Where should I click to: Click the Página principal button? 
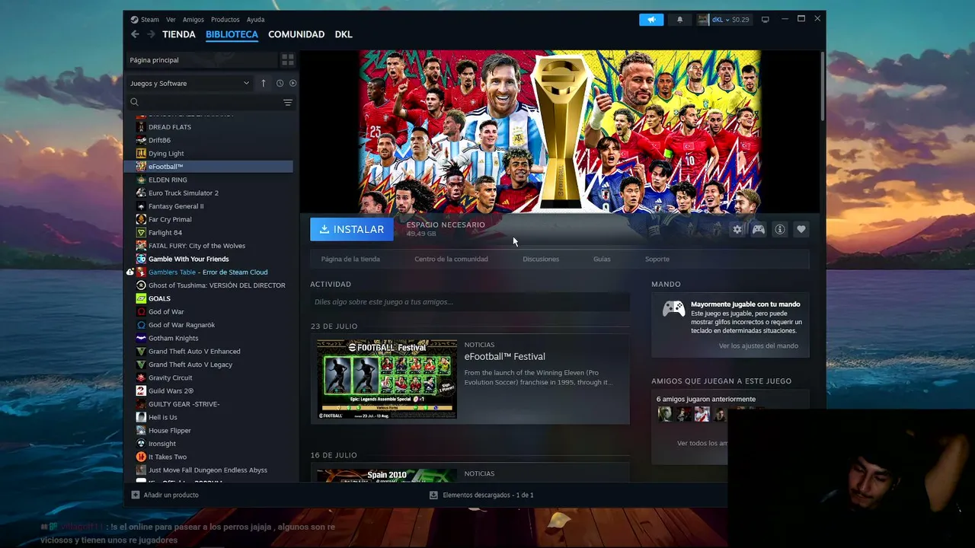coord(201,59)
